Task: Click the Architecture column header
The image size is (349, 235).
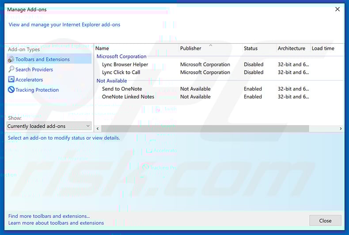Action: click(x=292, y=48)
